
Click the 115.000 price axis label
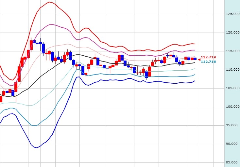233,51
